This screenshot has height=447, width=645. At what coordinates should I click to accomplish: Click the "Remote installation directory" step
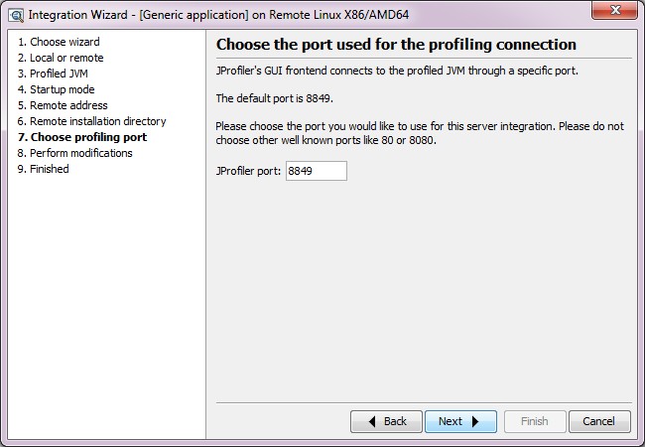tap(92, 121)
